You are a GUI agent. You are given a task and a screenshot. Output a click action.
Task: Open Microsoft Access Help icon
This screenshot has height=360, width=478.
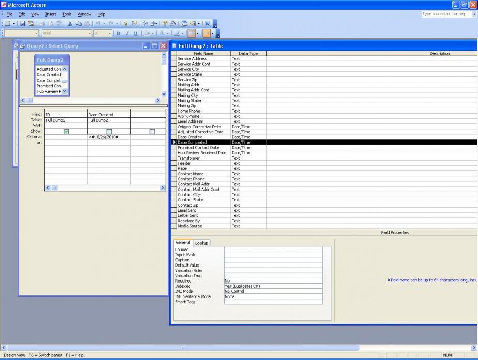(x=207, y=24)
